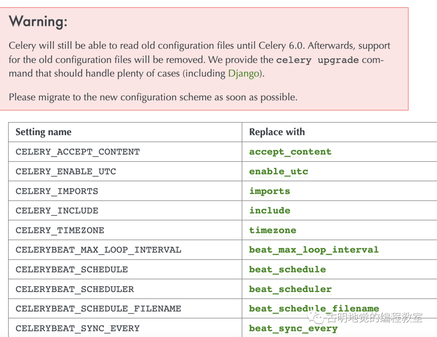
Task: Open the Django link in the warning
Action: point(243,74)
